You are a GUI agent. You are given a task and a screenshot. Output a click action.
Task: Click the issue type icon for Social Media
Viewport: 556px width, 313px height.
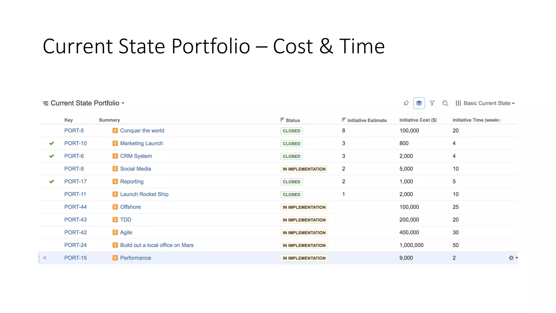click(x=115, y=169)
